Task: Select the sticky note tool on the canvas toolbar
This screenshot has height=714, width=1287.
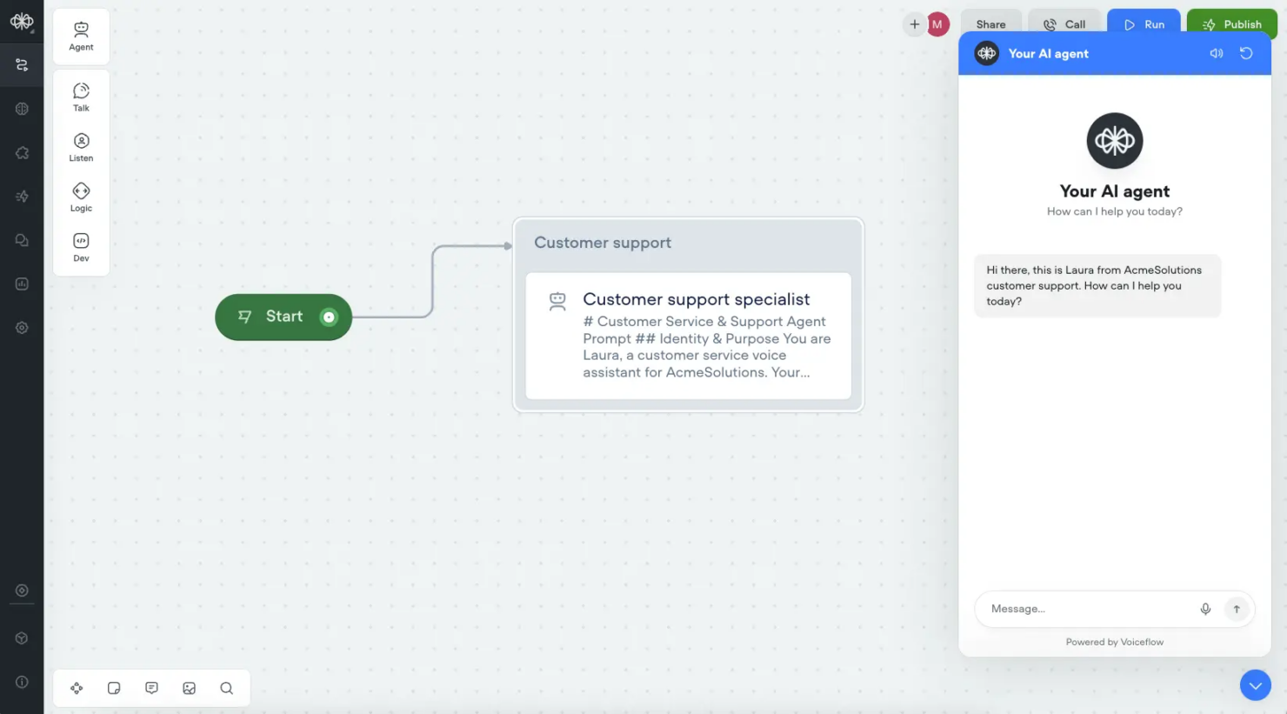Action: (x=114, y=687)
